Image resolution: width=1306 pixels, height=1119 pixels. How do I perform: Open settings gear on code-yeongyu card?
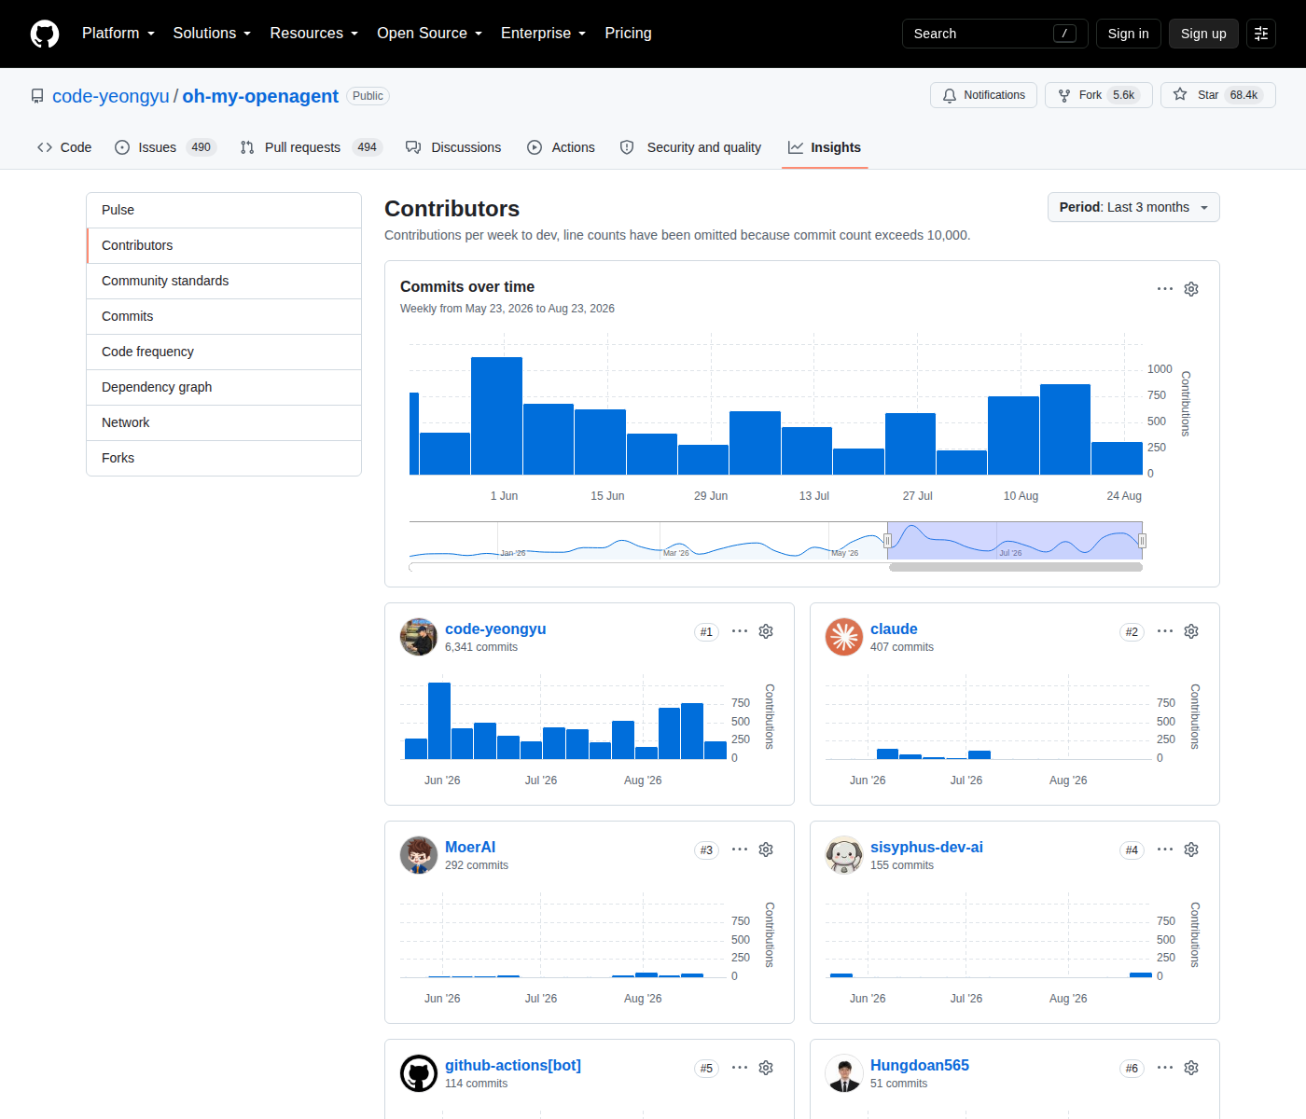tap(766, 631)
